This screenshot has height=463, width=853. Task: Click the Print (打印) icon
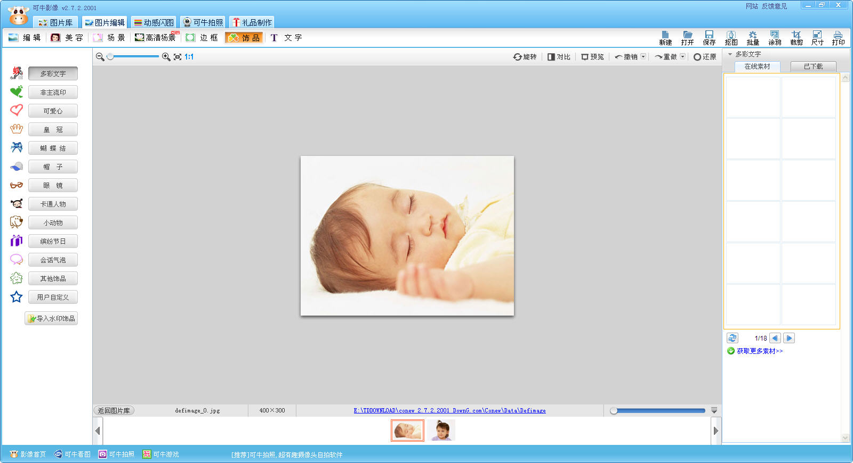[838, 37]
